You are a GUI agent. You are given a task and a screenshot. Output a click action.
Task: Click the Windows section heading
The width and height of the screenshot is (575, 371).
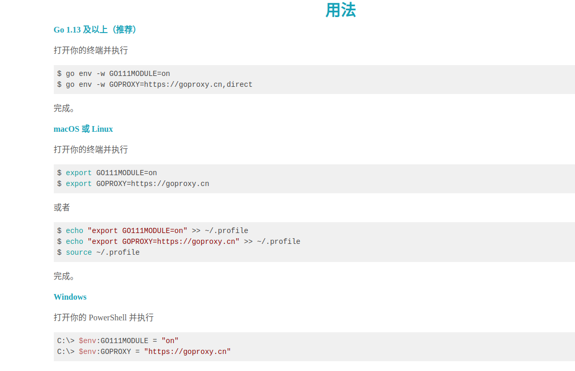[x=70, y=297]
